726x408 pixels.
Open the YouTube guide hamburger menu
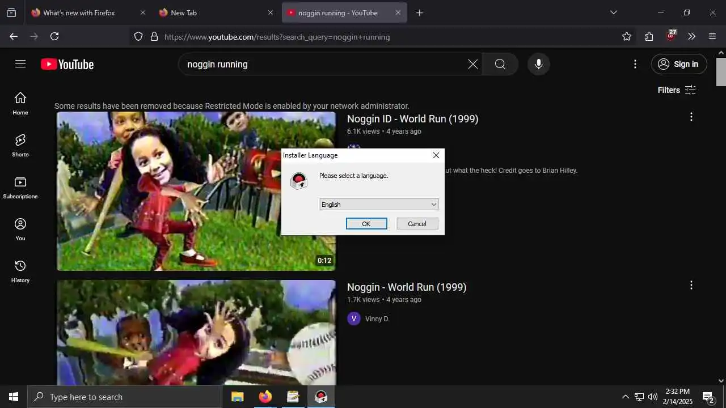click(20, 64)
